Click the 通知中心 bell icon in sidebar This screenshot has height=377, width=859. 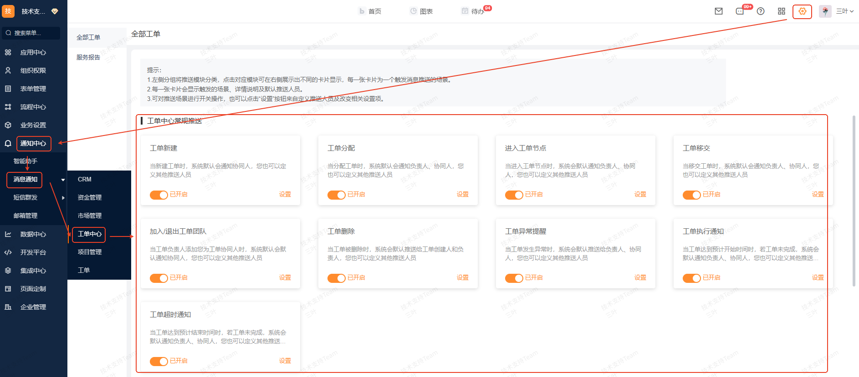8,143
